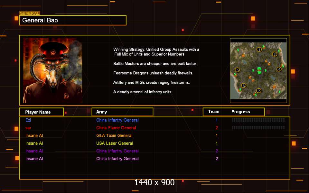Image resolution: width=309 pixels, height=193 pixels.
Task: Click start position 1 marker on minimap
Action: (x=259, y=50)
